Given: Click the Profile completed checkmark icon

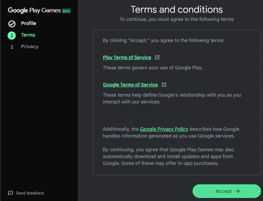Looking at the screenshot, I should 12,24.
